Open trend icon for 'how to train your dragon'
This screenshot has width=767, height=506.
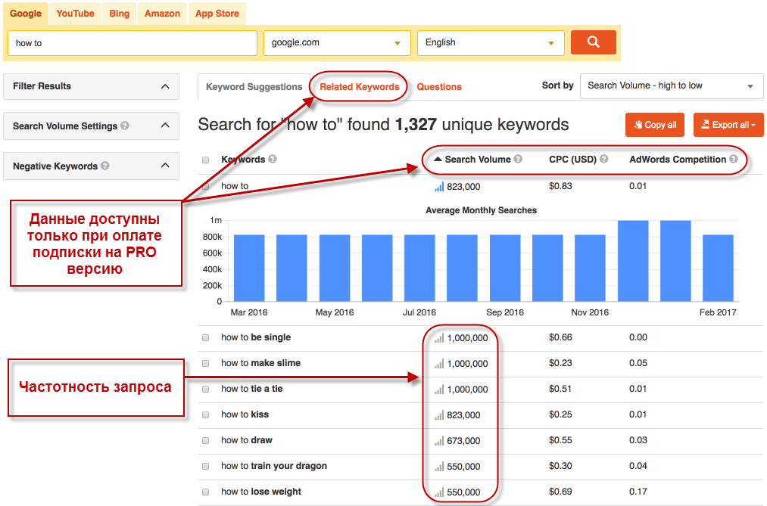(439, 467)
